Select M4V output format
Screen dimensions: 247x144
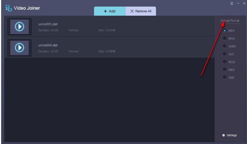tap(229, 39)
